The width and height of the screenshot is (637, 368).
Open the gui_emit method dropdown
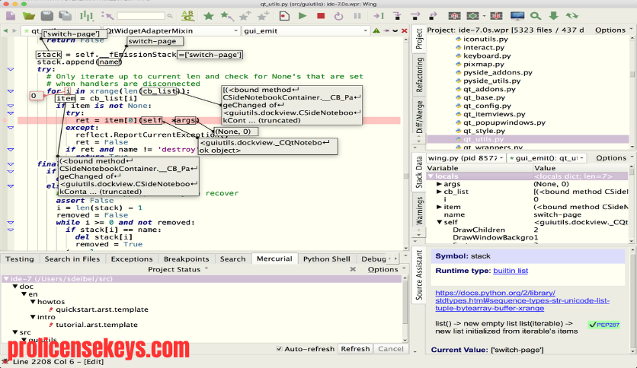click(306, 31)
